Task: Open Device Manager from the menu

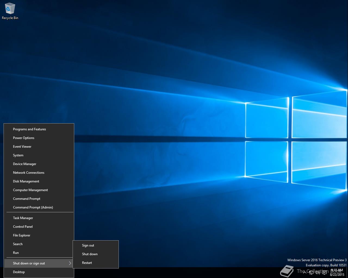Action: (39, 164)
